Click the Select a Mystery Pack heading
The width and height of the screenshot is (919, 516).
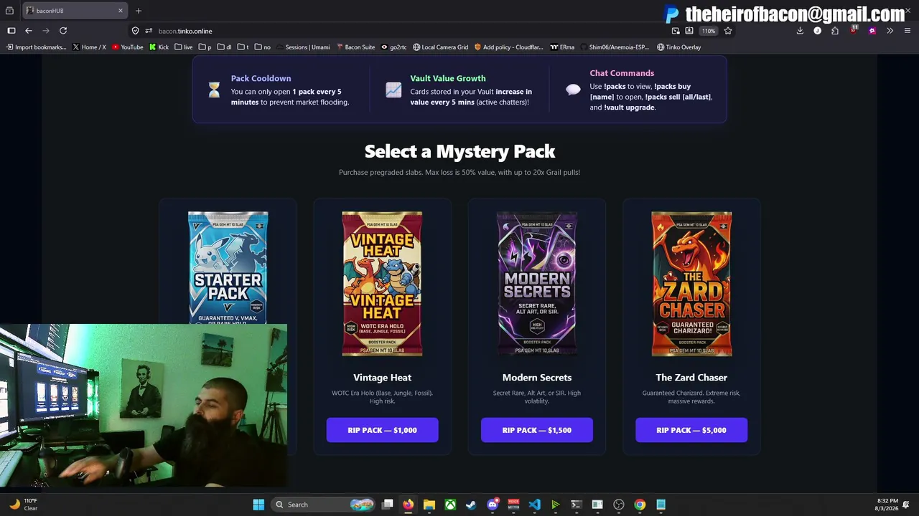pos(459,151)
